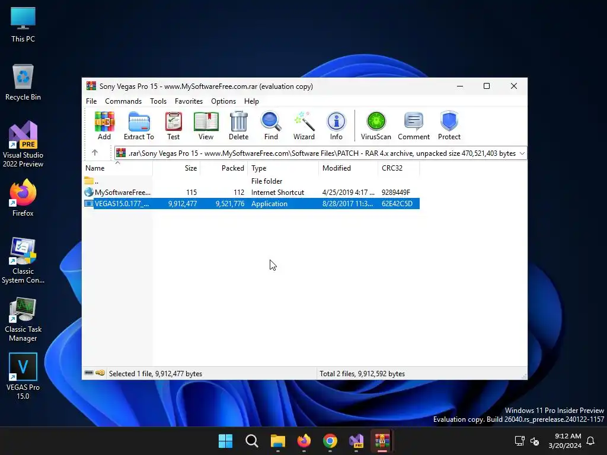Sort by the Type column header
Screen dimensions: 607x455
click(283, 168)
